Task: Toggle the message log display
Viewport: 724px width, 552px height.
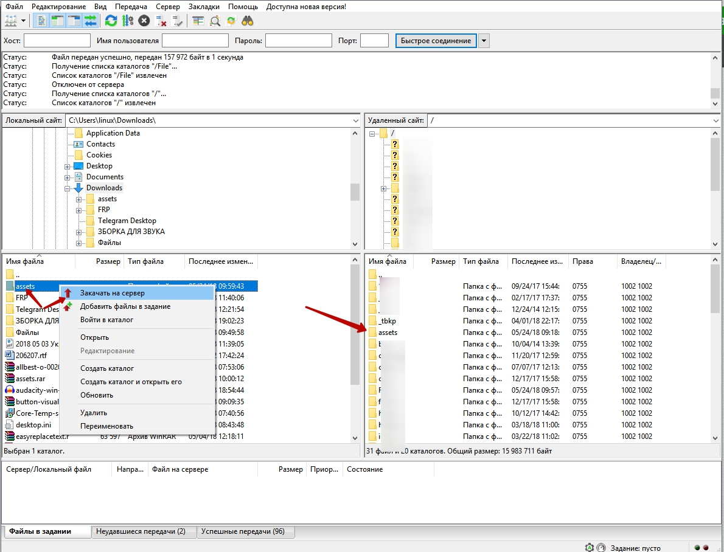Action: pyautogui.click(x=42, y=21)
